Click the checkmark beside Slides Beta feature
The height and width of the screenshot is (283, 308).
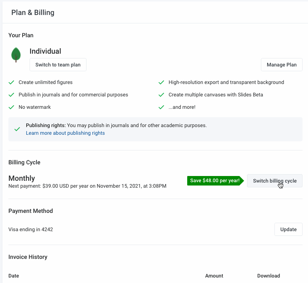pyautogui.click(x=161, y=95)
